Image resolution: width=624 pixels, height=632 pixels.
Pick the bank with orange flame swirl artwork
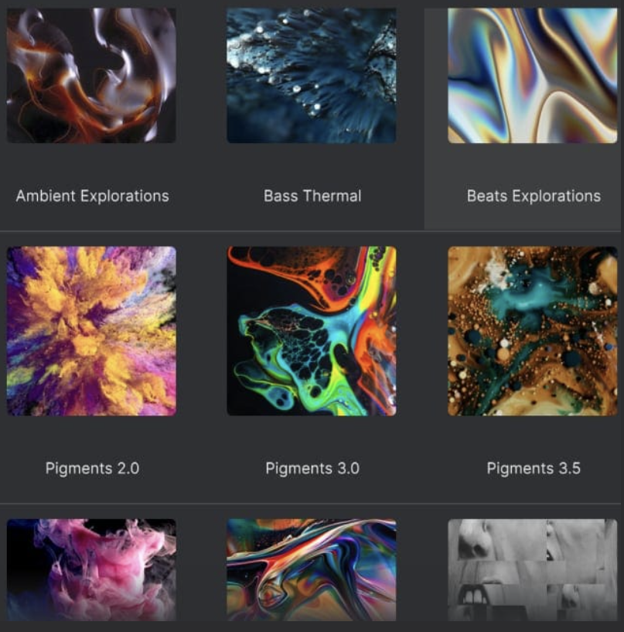(91, 75)
